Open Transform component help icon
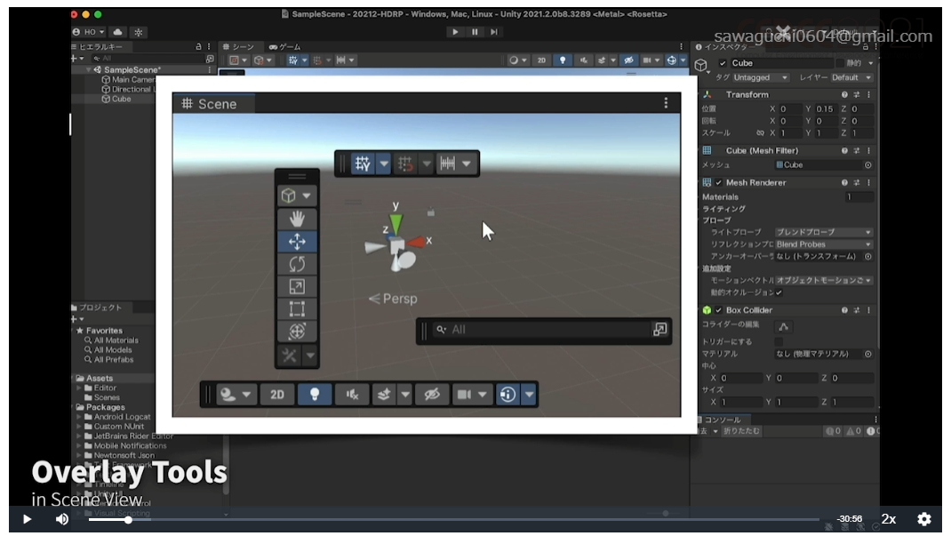The width and height of the screenshot is (951, 536). pos(844,94)
